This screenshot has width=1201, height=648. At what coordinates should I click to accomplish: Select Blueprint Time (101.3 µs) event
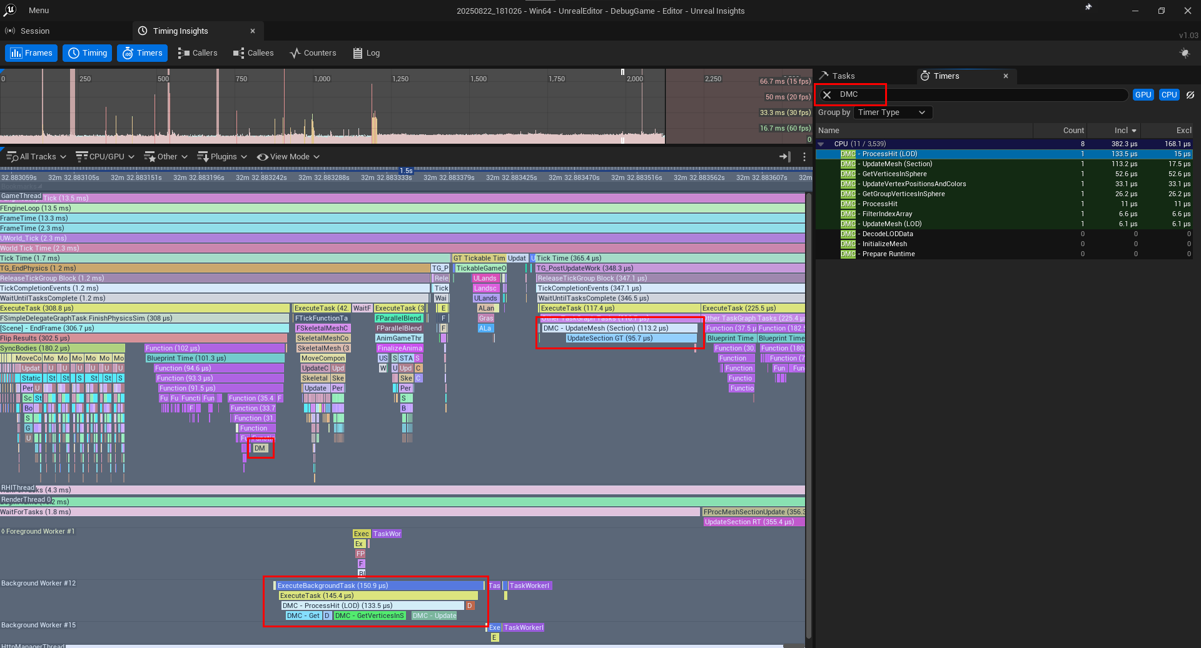click(215, 358)
